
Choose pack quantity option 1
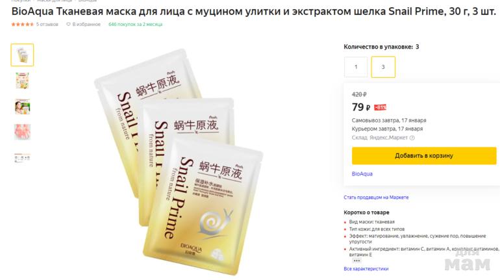356,67
